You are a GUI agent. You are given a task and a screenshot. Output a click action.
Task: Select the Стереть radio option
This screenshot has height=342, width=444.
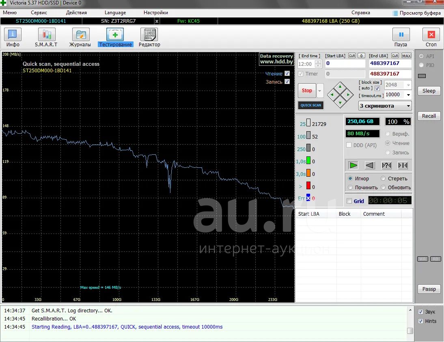[x=383, y=178]
